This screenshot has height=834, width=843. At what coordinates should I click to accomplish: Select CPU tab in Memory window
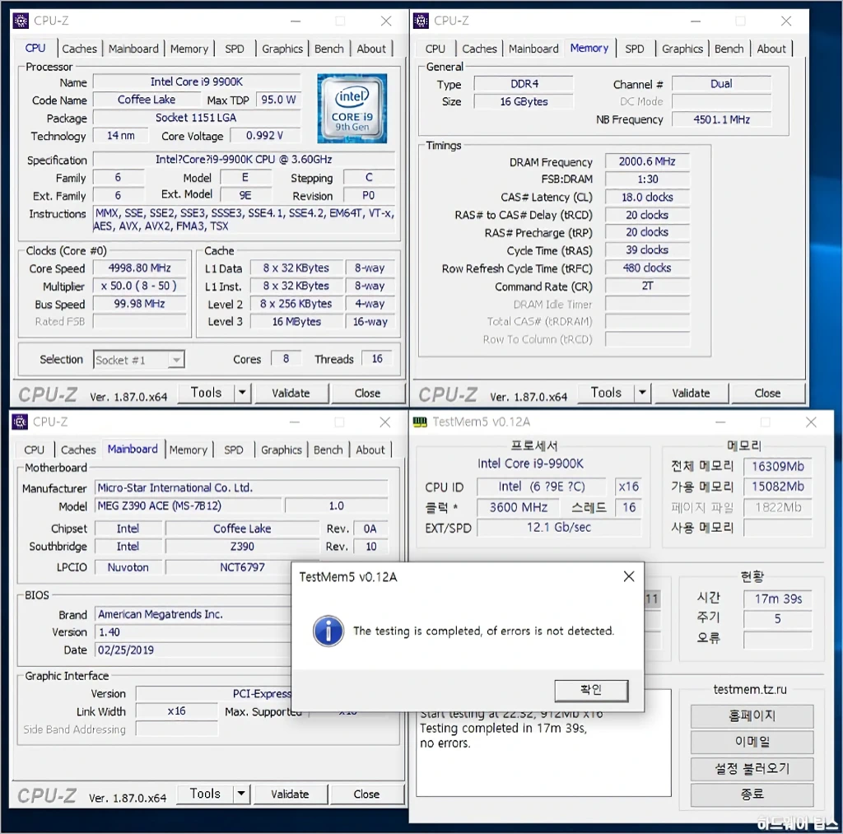435,49
